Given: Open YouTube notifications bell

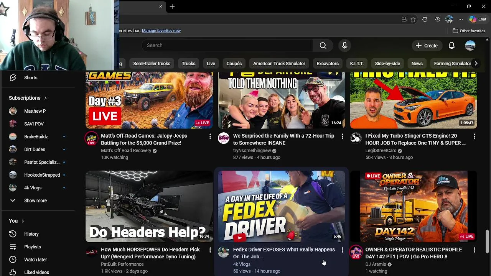Looking at the screenshot, I should tap(451, 46).
